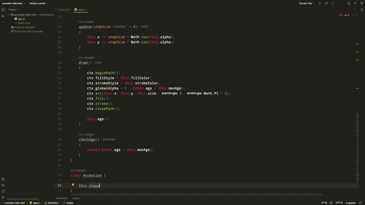Open the Git tool window icon
Image resolution: width=365 pixels, height=205 pixels.
coord(3,198)
